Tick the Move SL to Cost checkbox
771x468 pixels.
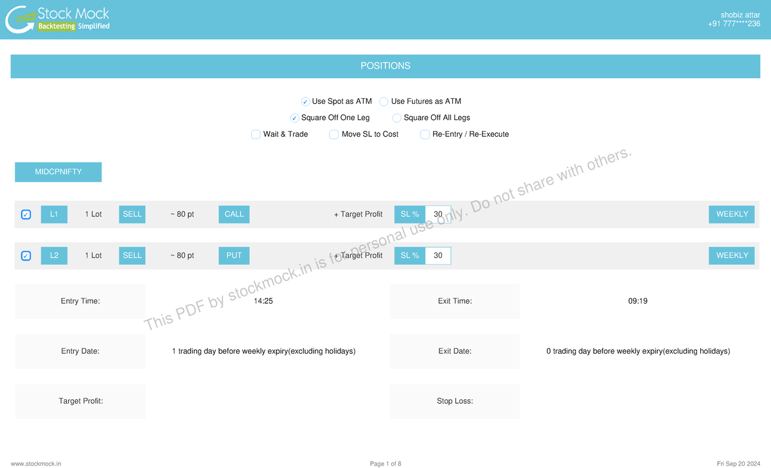[334, 135]
